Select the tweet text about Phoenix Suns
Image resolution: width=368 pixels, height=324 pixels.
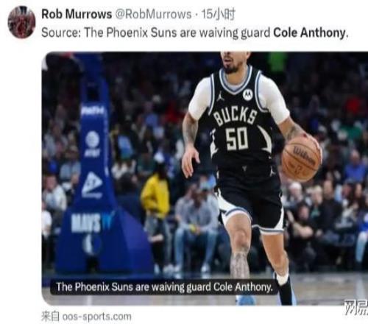tap(195, 32)
